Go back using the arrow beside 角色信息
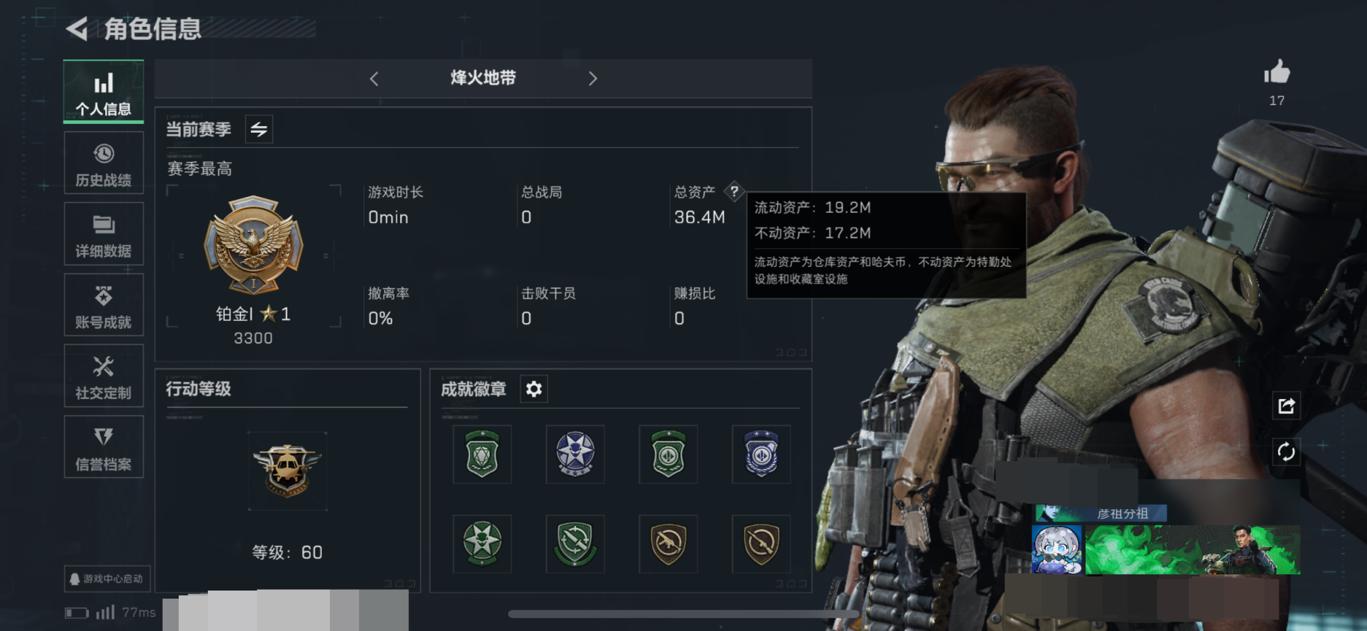This screenshot has width=1367, height=631. click(x=77, y=28)
